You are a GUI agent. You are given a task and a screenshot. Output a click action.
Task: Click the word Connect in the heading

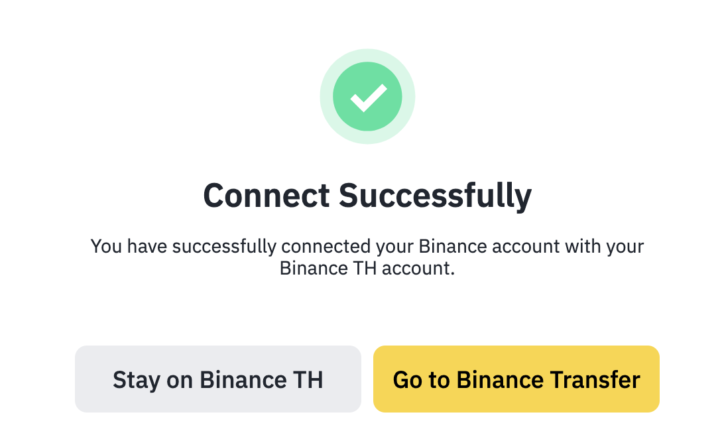[267, 196]
